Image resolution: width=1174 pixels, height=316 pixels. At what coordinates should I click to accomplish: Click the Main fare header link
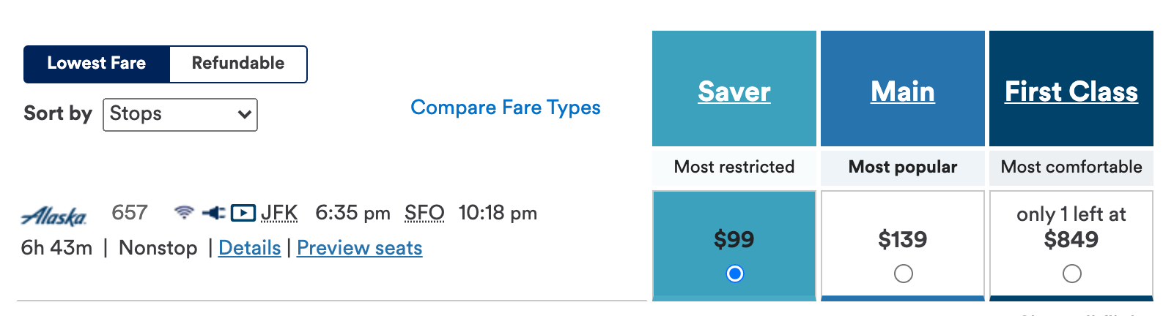(x=903, y=91)
